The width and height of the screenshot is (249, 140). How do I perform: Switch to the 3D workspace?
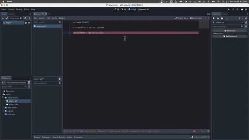click(x=124, y=9)
